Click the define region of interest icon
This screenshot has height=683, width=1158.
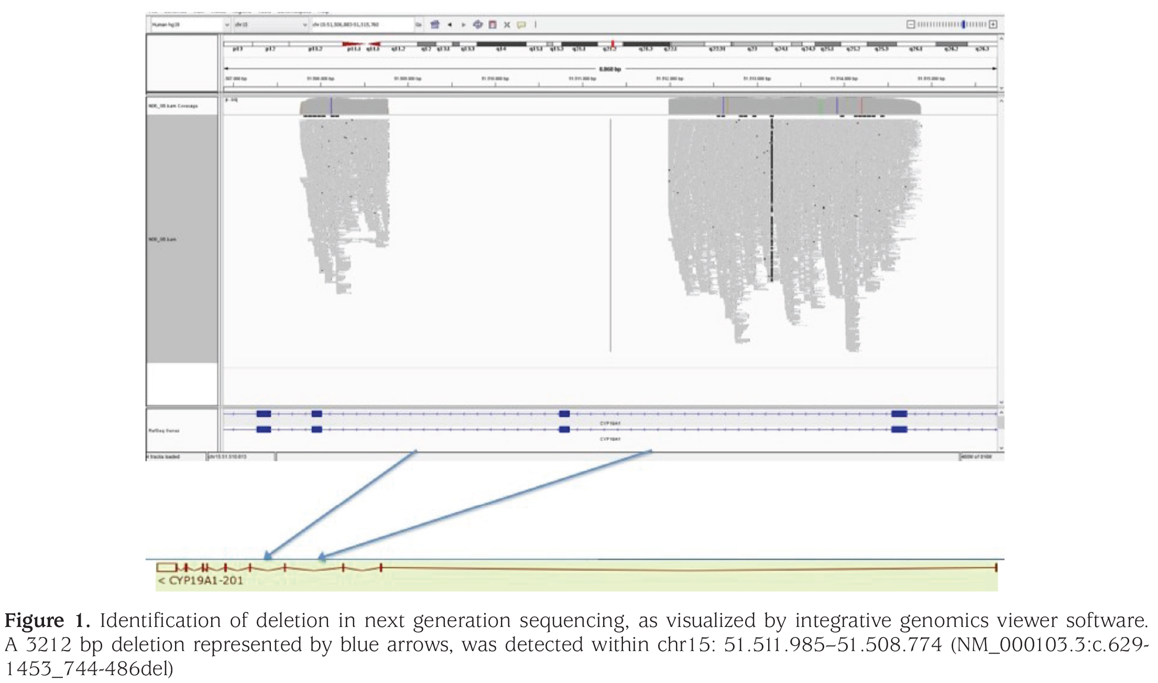coord(493,25)
